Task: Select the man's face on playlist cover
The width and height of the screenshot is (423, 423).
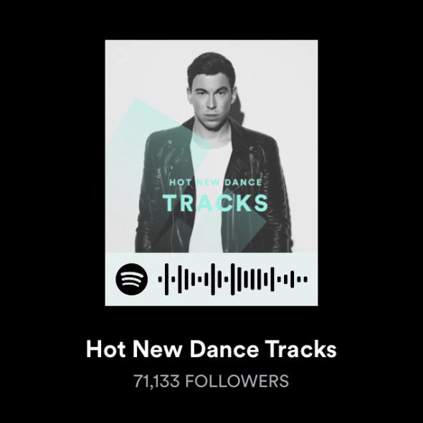Action: click(211, 93)
